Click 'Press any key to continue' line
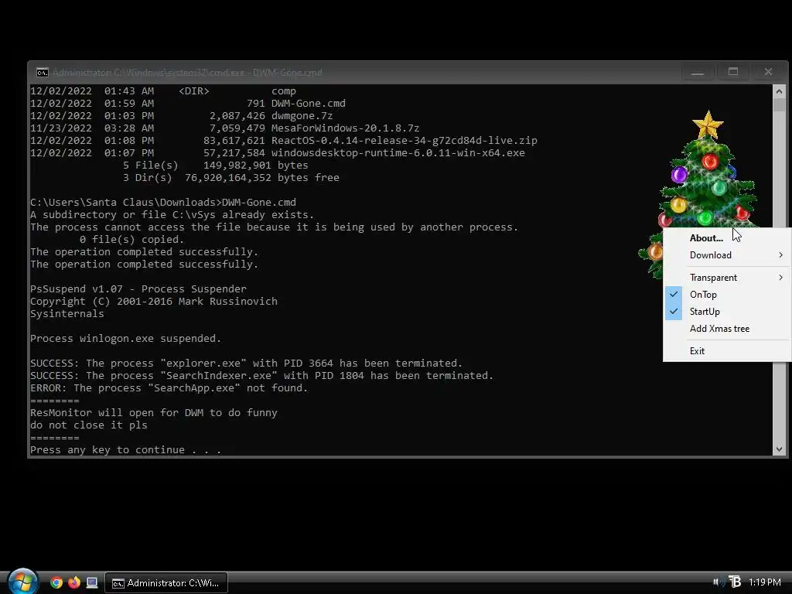792x594 pixels. coord(125,450)
